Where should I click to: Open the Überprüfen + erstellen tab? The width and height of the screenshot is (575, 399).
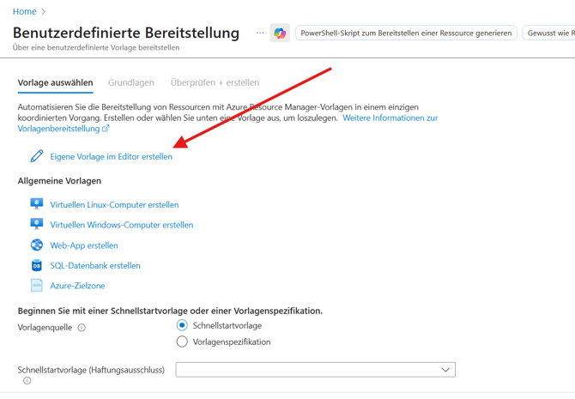[x=215, y=82]
